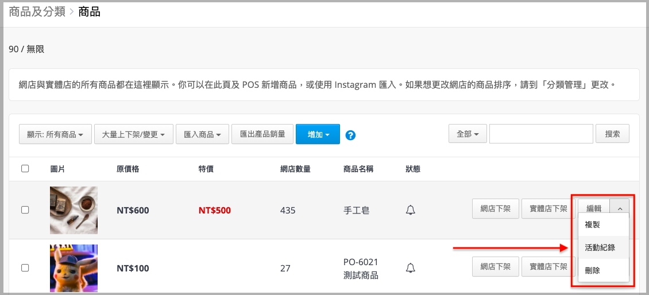
Task: Open the 手工皂 product thumbnail
Action: tap(74, 210)
